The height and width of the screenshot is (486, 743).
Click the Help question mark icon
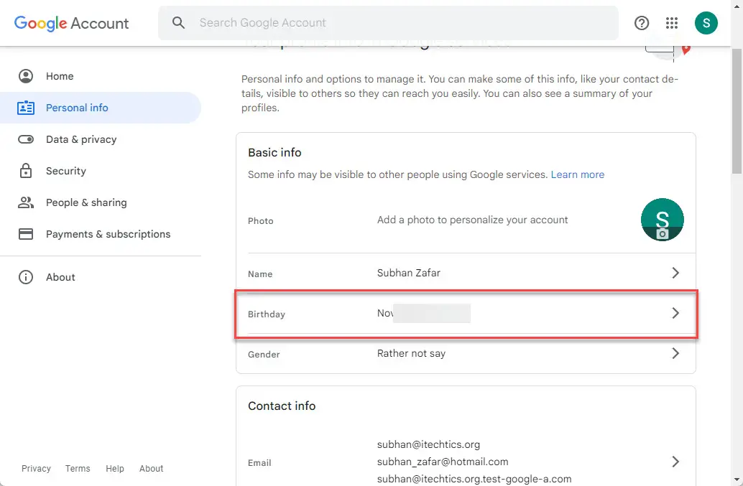tap(642, 23)
